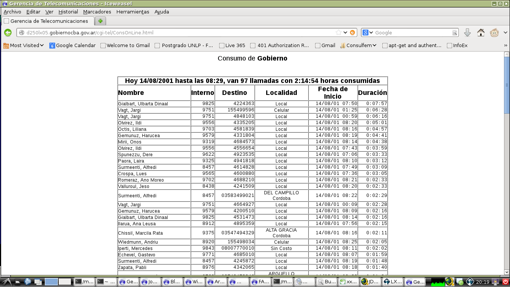The height and width of the screenshot is (287, 510).
Task: Open the Welcome to Gmail bookmark
Action: click(x=125, y=45)
